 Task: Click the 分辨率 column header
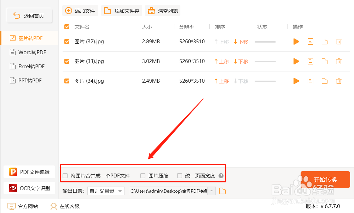[187, 27]
